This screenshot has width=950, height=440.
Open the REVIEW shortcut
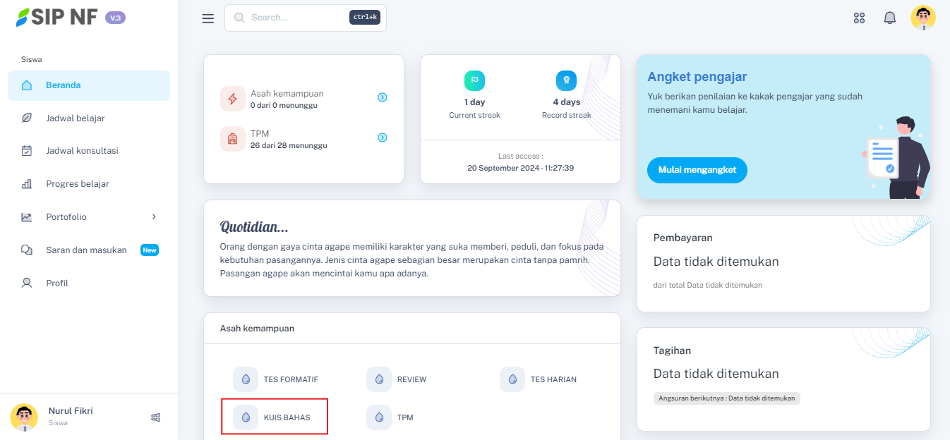click(x=399, y=379)
